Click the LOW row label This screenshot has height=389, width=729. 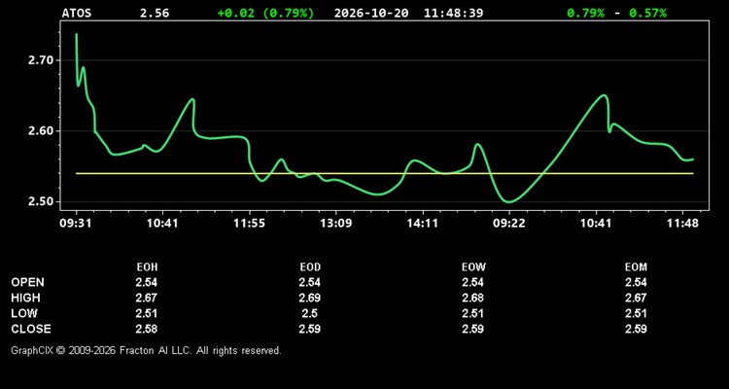(24, 313)
